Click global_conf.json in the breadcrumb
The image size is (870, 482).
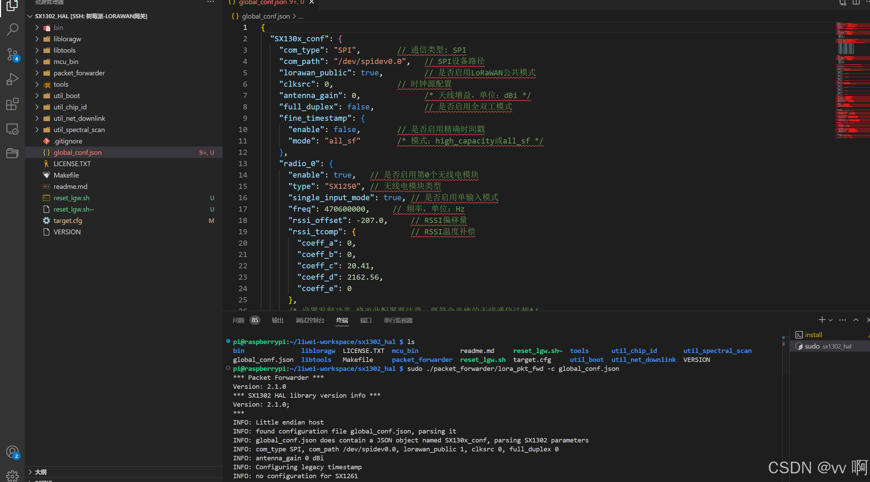coord(266,16)
